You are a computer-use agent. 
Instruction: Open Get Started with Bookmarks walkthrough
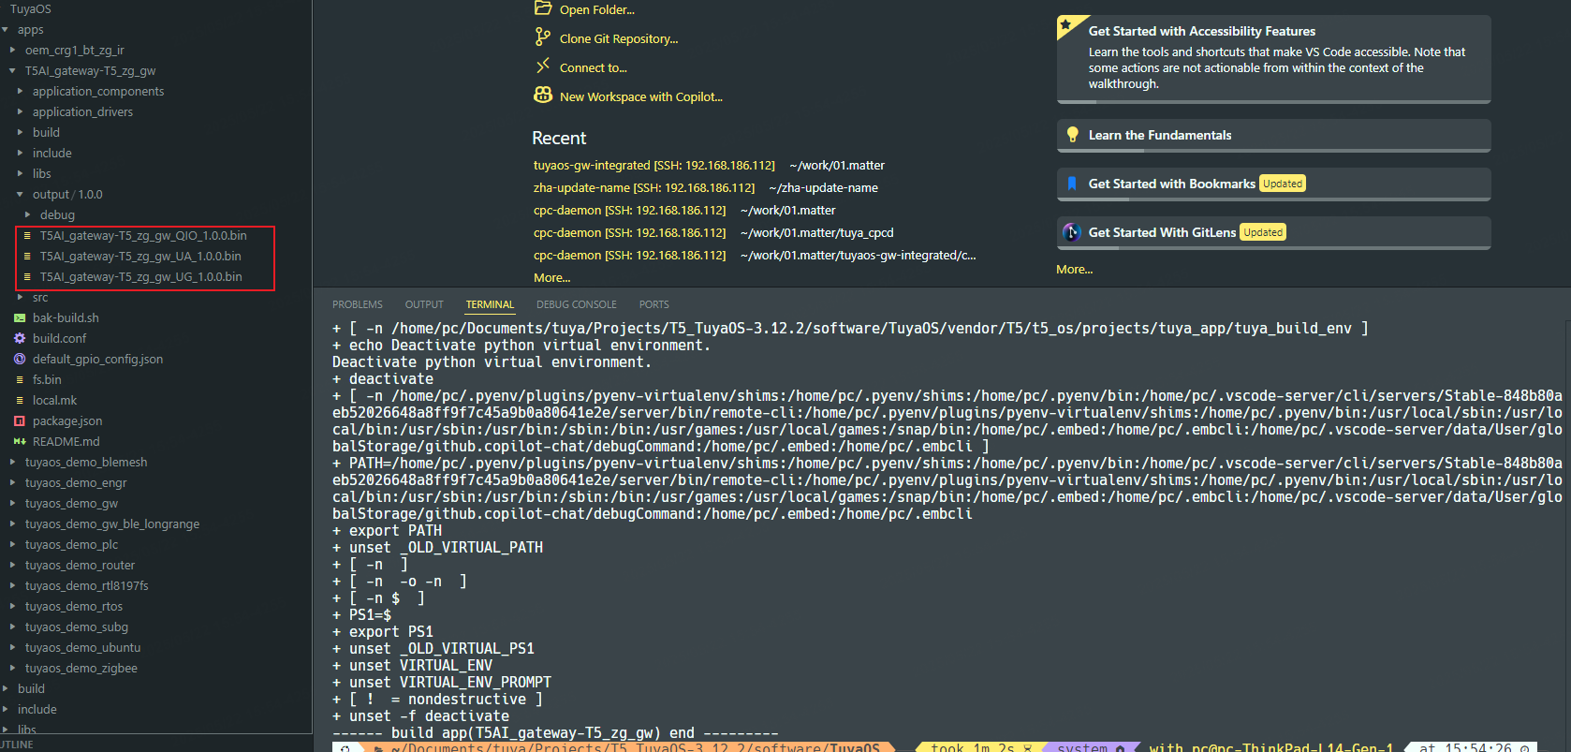[x=1273, y=184]
